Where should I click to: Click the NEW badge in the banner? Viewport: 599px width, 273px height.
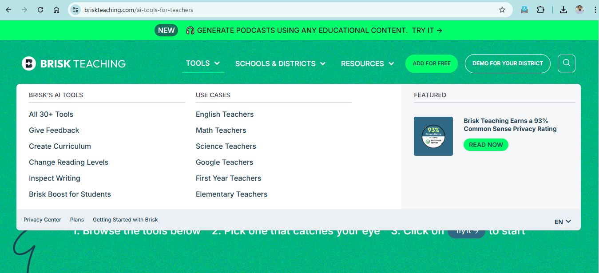click(166, 30)
